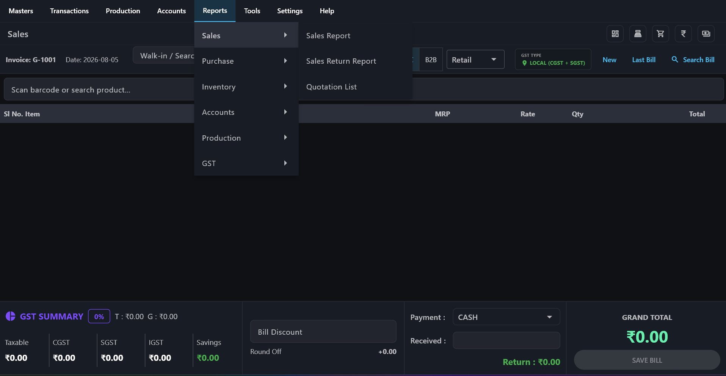Screen dimensions: 726x376
Task: Click the Savings ₹0.00 value
Action: tap(208, 357)
